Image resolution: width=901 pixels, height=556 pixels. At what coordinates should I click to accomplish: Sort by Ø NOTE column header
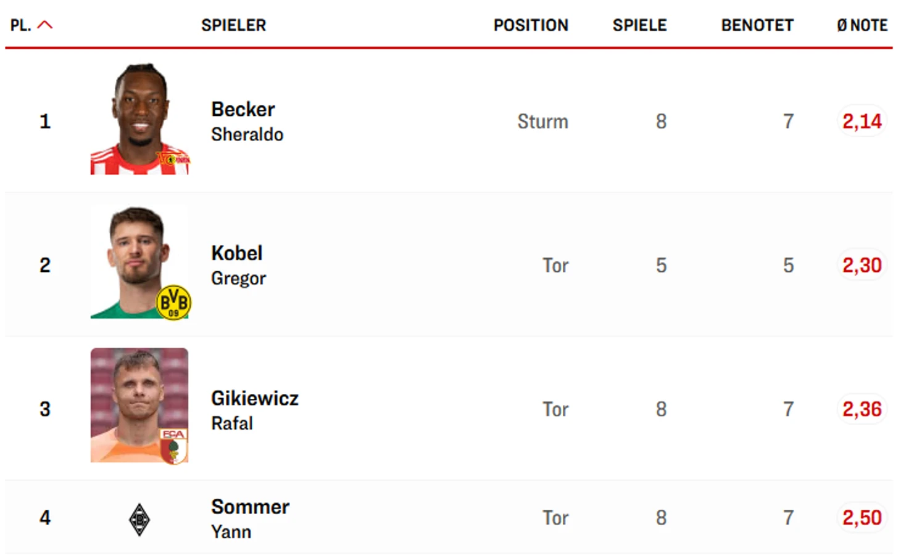(x=862, y=25)
